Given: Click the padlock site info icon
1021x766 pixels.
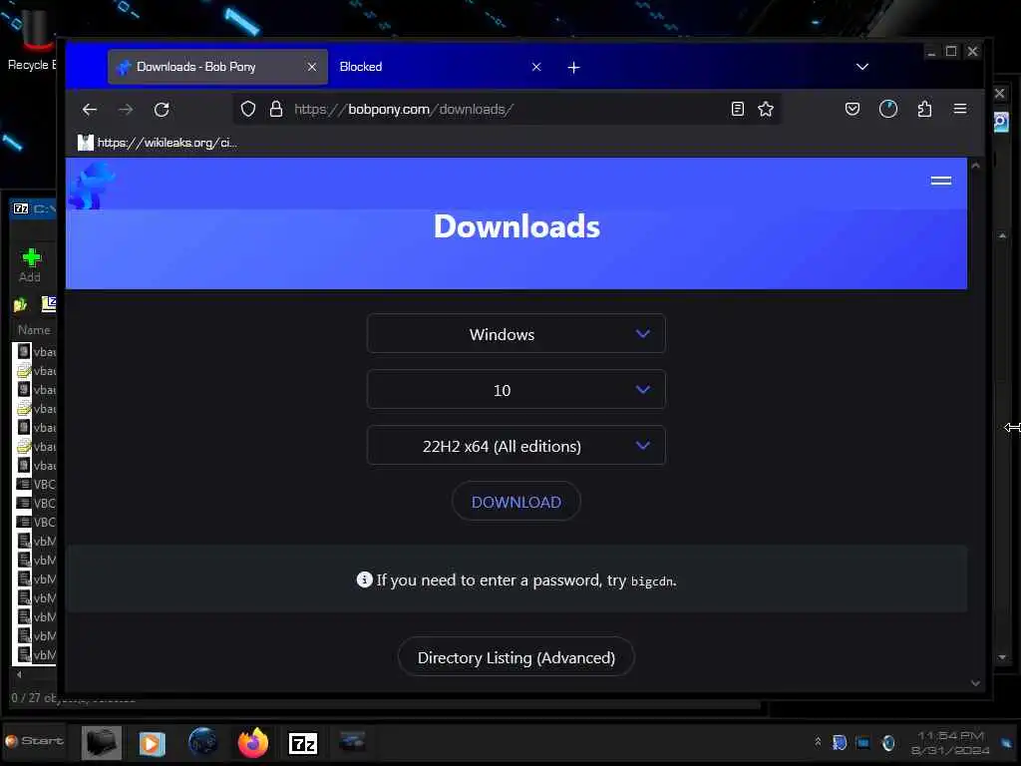Looking at the screenshot, I should [276, 109].
